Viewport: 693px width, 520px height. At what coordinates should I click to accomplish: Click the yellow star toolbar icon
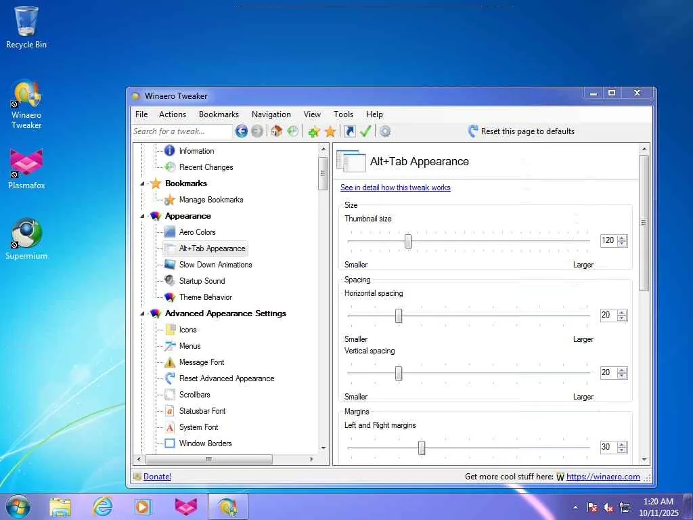(330, 131)
